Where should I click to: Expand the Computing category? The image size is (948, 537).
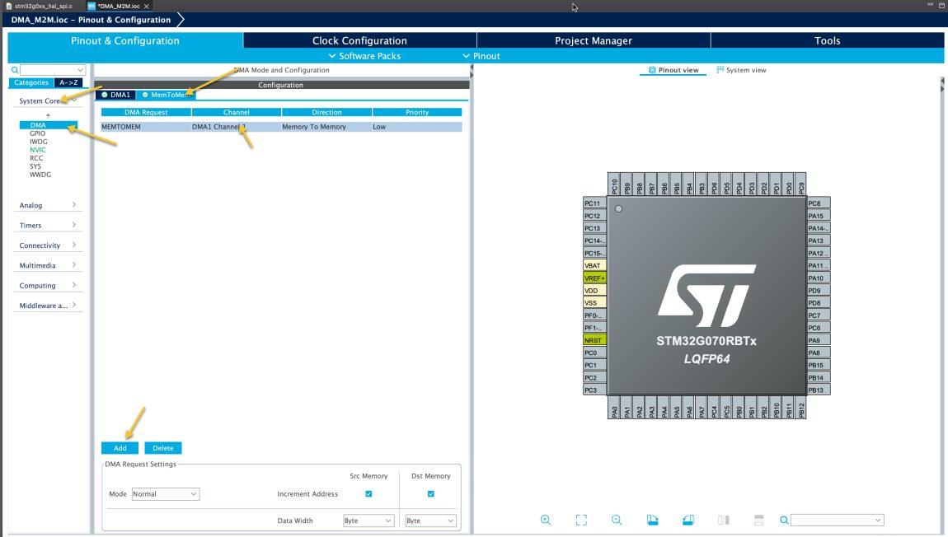48,285
